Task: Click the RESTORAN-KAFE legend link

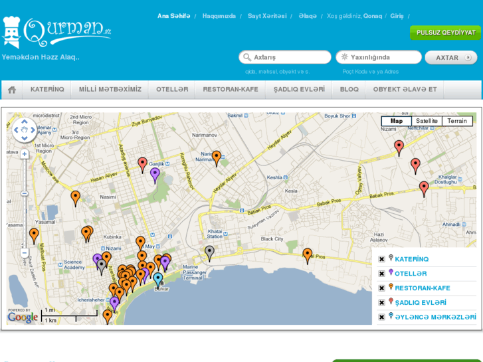Action: click(x=423, y=288)
